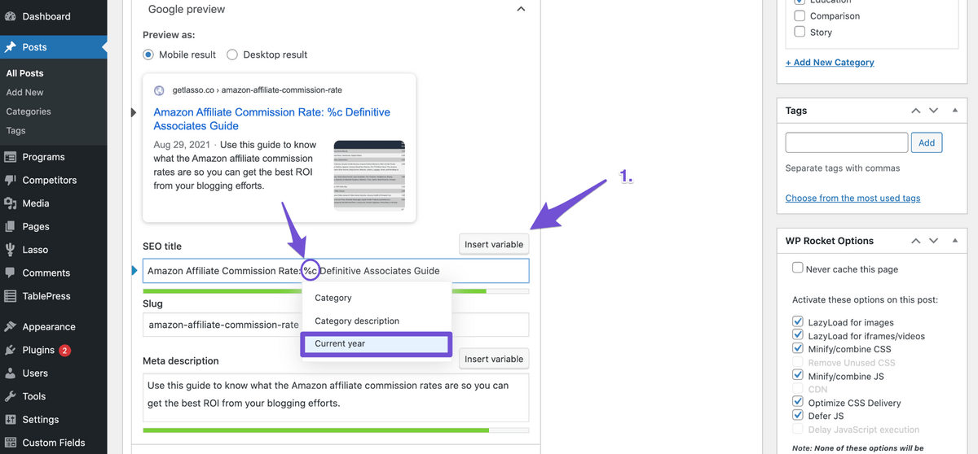Collapse the Tags panel

[954, 111]
